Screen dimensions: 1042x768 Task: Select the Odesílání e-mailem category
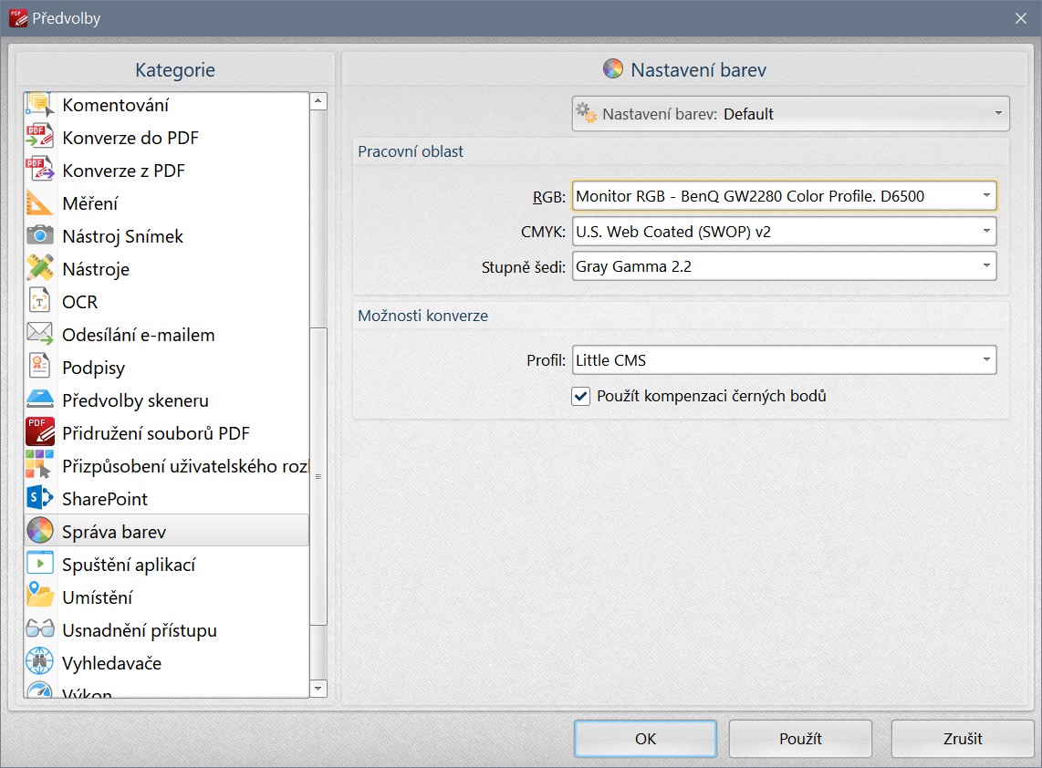167,335
